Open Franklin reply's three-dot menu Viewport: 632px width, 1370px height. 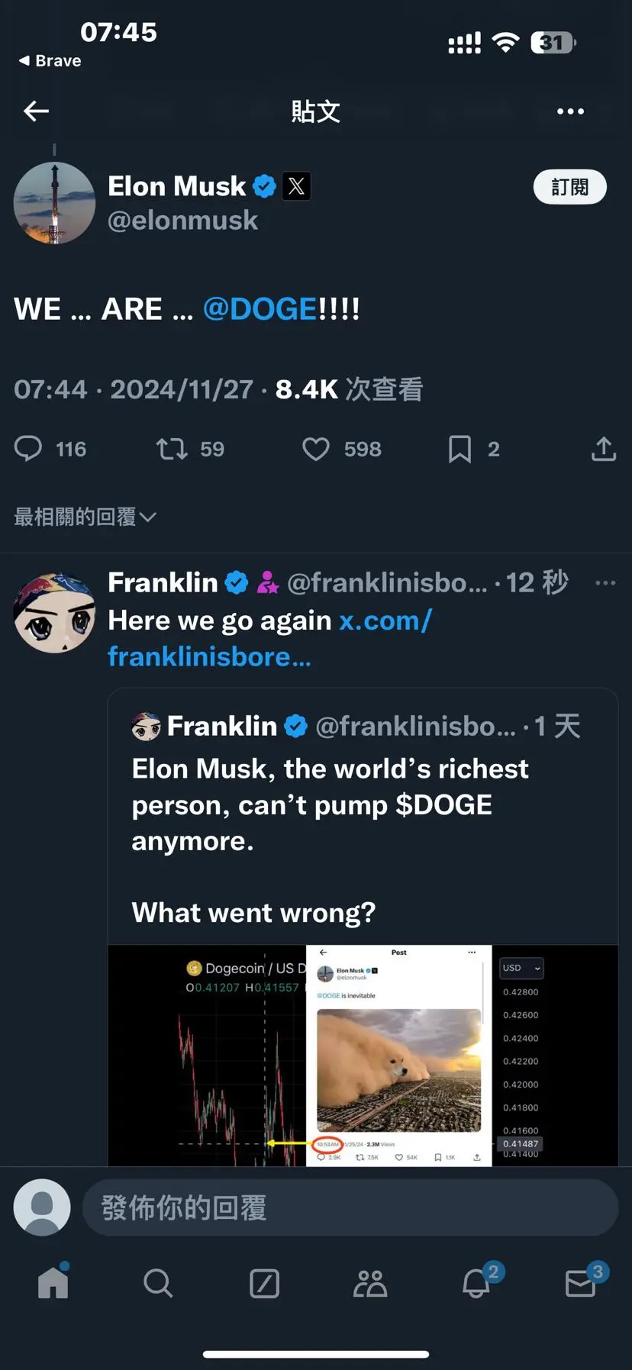(x=605, y=583)
